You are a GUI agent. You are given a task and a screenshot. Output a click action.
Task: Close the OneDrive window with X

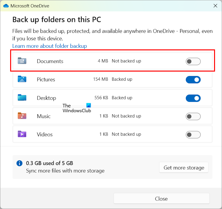point(216,6)
